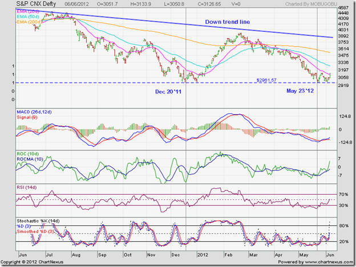The width and height of the screenshot is (356, 267).
Task: Click the Dec 20 '11 date annotation
Action: (x=168, y=92)
